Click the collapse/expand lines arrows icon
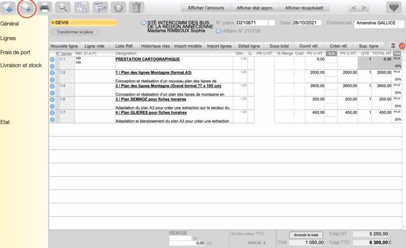 393,46
